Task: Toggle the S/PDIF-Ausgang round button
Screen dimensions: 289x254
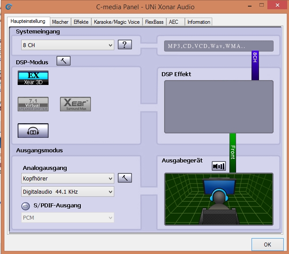Action: [26, 206]
